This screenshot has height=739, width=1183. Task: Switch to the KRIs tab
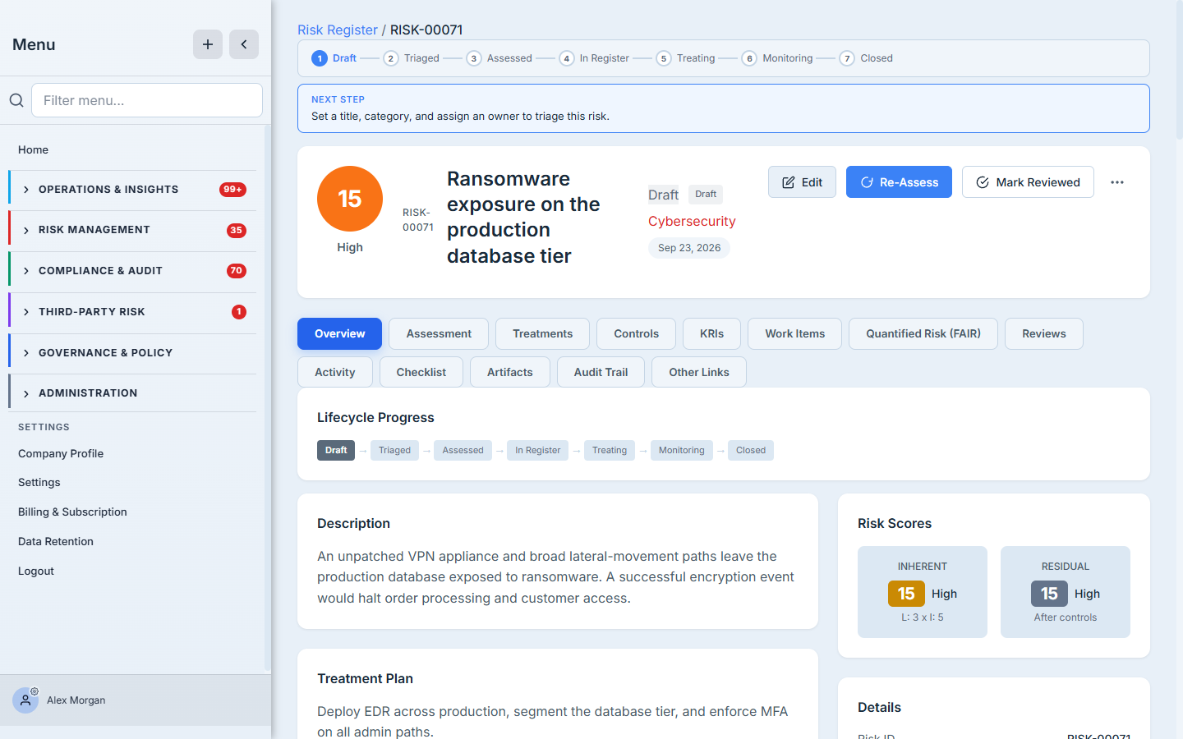pyautogui.click(x=711, y=333)
